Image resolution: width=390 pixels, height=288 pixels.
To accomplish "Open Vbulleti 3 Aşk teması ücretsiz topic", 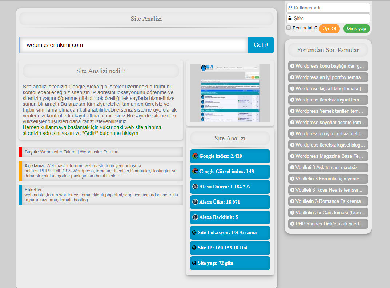I will [328, 167].
